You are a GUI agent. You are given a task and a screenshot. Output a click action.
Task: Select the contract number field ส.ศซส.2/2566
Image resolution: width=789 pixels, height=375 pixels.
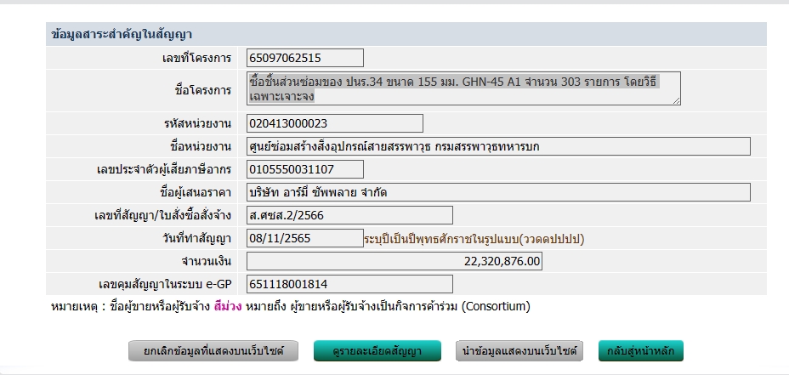[x=349, y=215]
